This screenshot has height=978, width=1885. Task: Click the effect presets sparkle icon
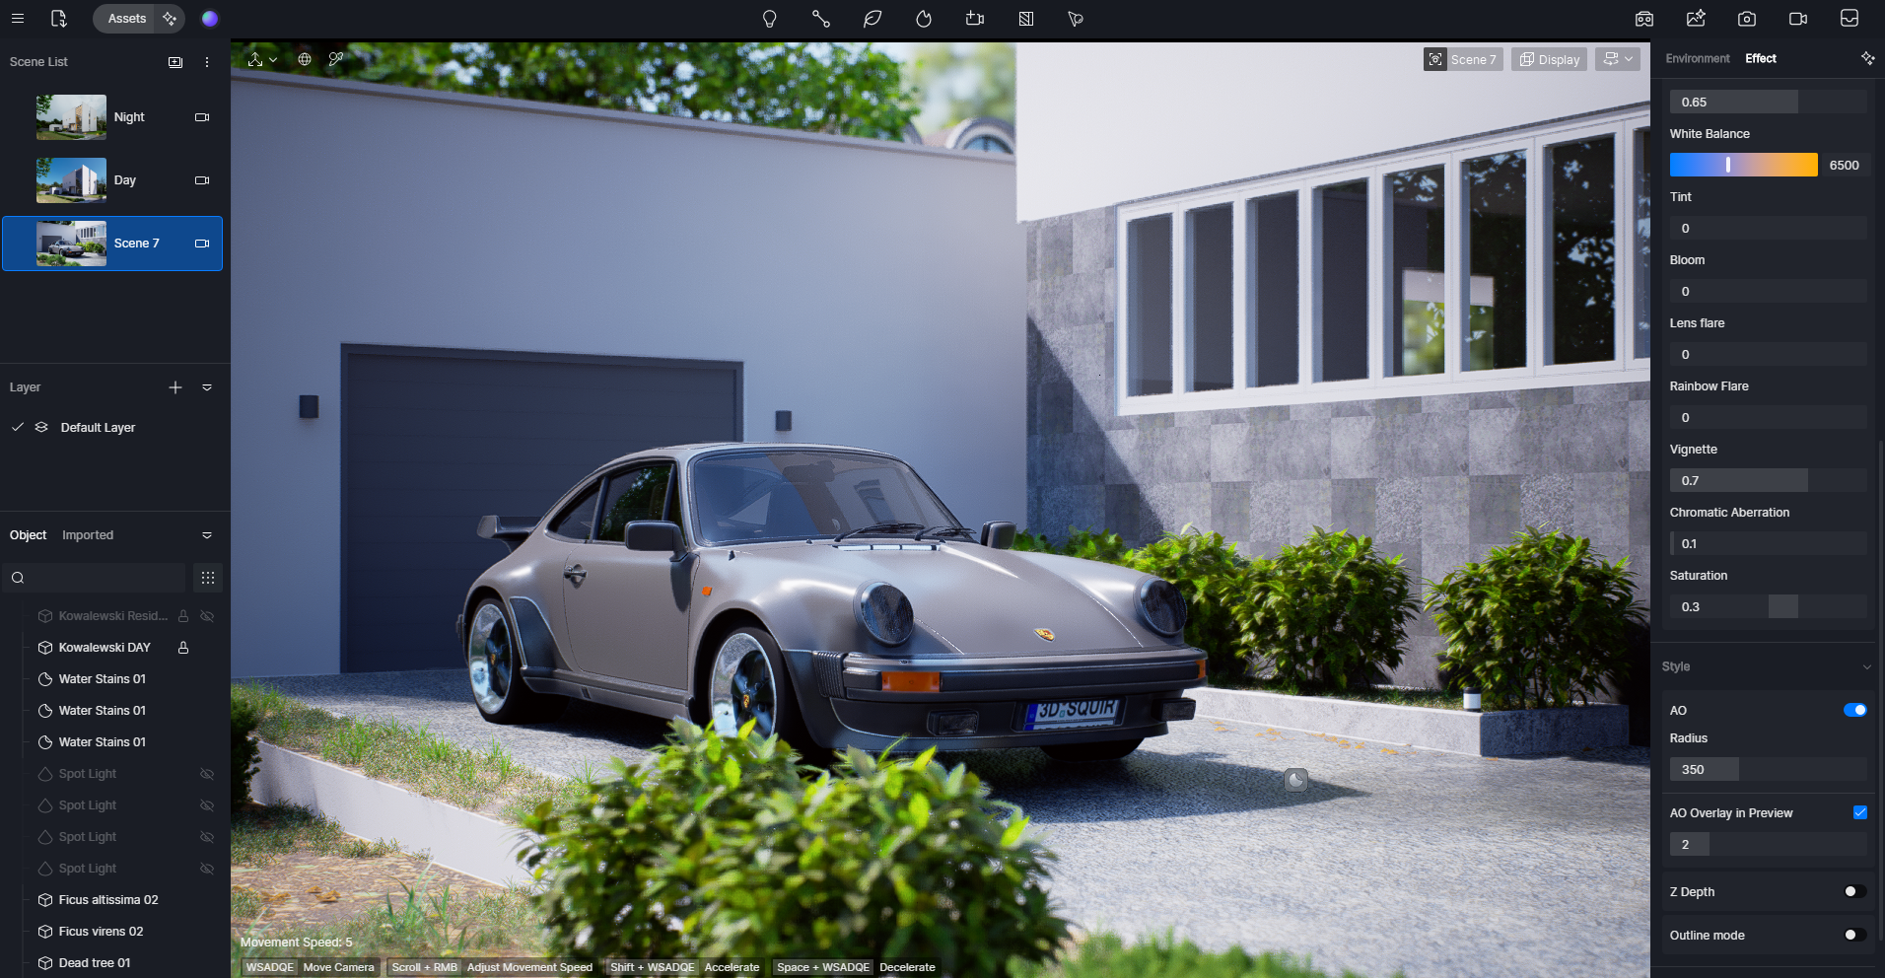point(1867,59)
